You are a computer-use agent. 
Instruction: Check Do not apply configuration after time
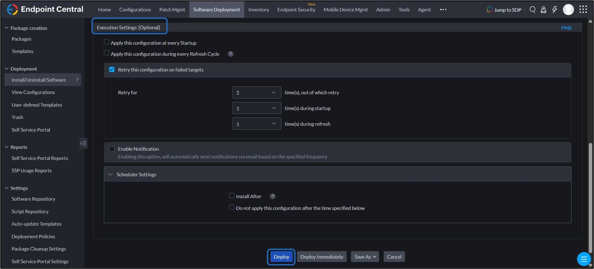232,207
